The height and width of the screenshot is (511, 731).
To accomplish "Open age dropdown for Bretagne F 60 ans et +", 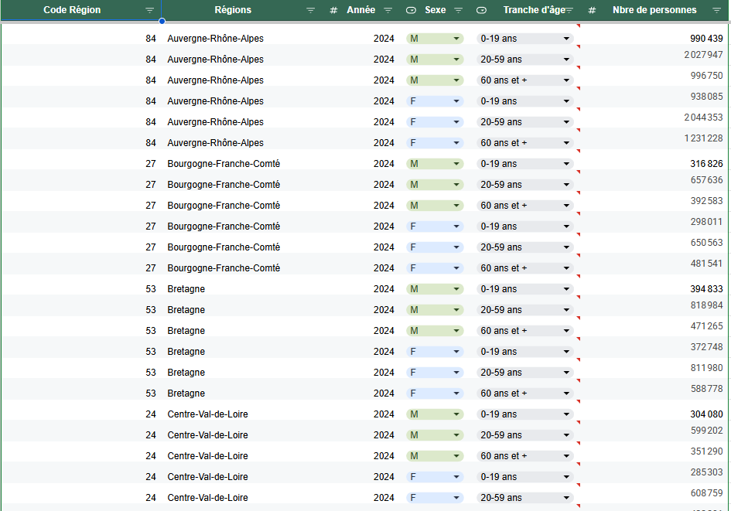I will (x=566, y=393).
